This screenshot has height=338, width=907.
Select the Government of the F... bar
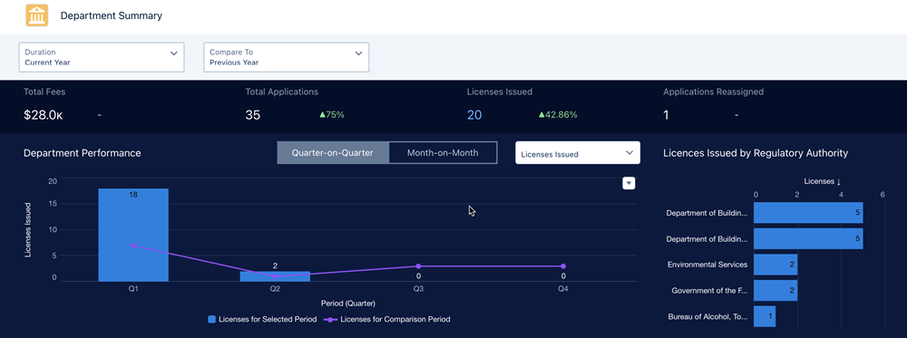pyautogui.click(x=775, y=291)
